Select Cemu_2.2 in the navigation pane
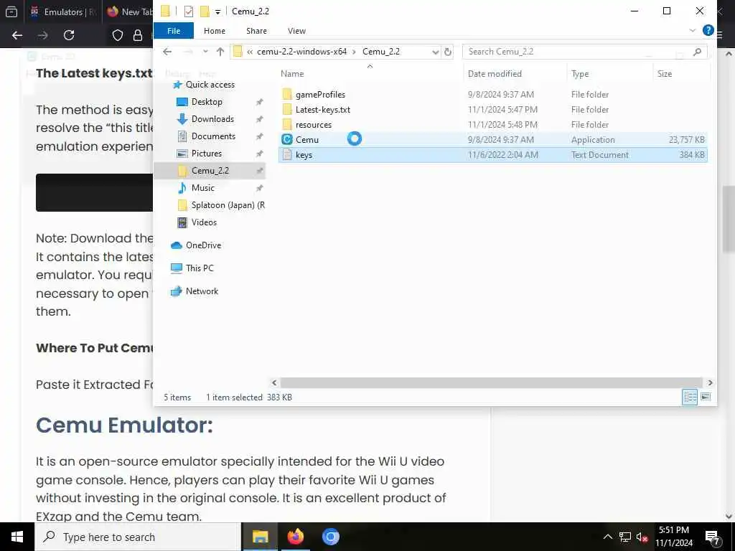735x551 pixels. [x=210, y=171]
